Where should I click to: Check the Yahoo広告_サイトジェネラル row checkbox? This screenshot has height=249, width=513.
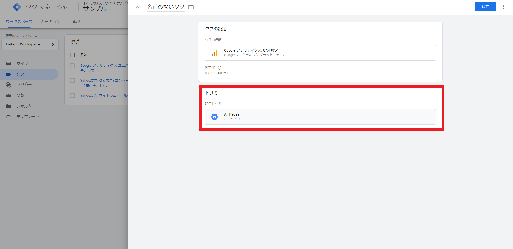click(x=72, y=96)
